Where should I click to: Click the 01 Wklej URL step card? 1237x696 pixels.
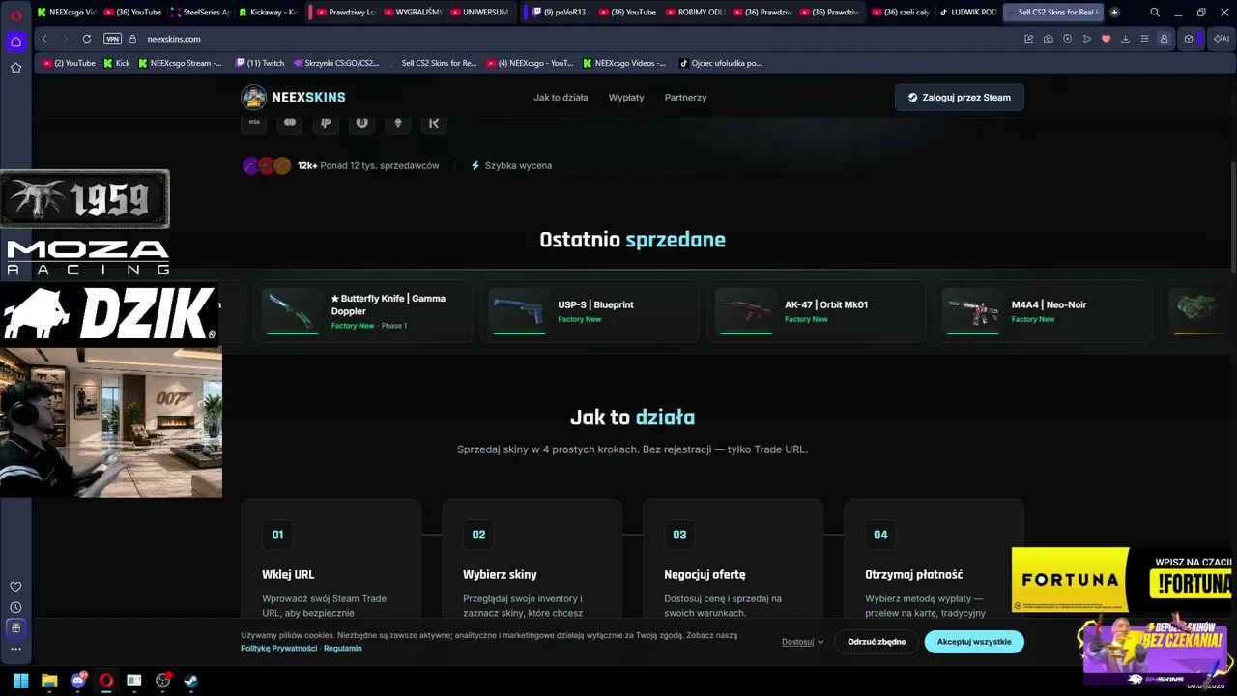pos(331,561)
